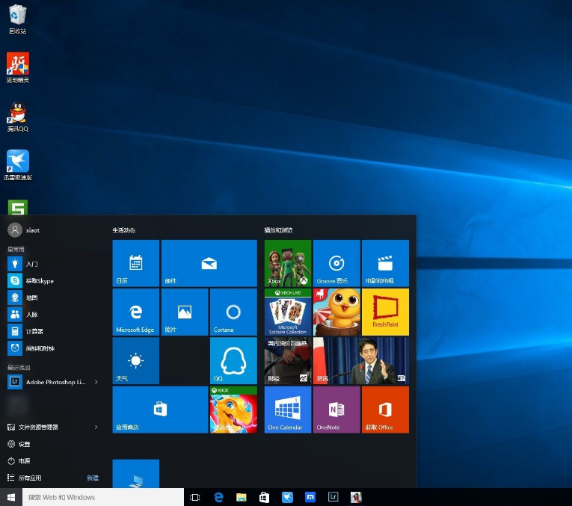Open the Fresh Paint tile

tap(385, 312)
